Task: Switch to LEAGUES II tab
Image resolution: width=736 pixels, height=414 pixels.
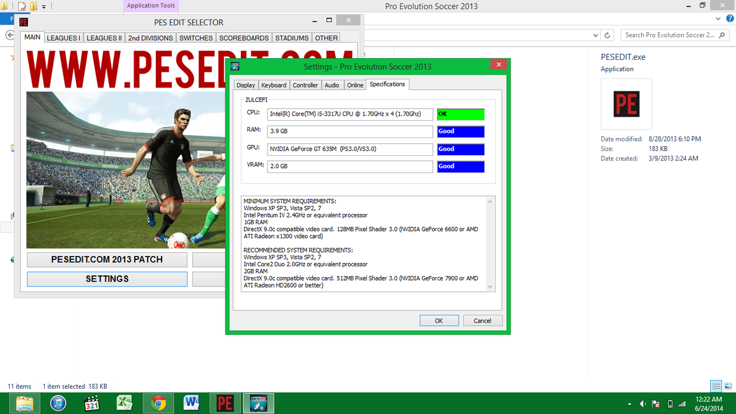Action: pyautogui.click(x=104, y=38)
